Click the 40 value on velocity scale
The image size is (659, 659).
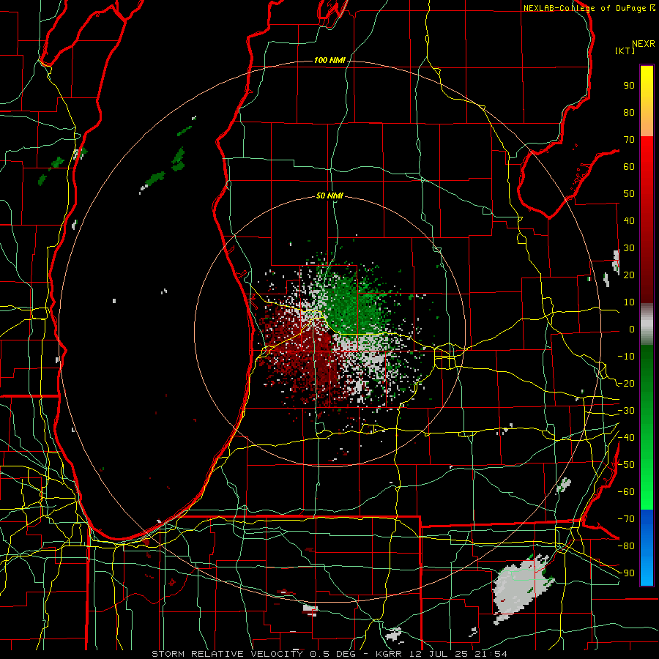pos(629,221)
